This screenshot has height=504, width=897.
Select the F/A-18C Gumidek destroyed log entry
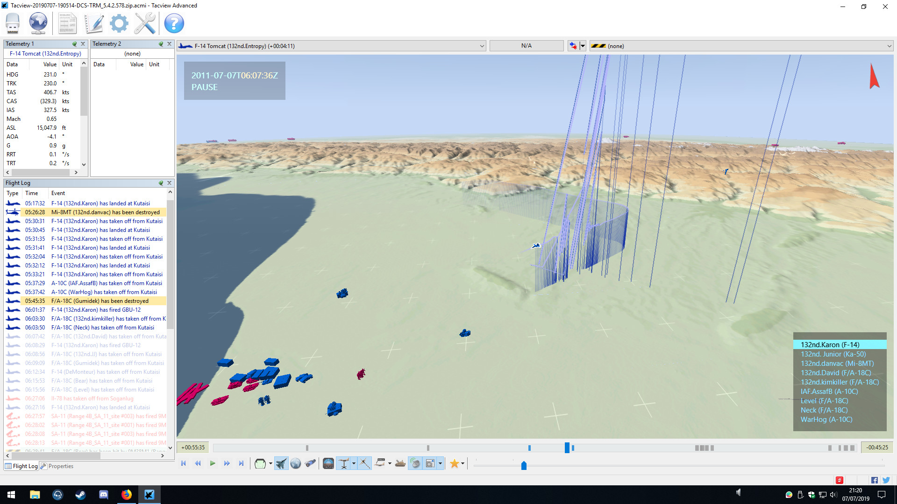pos(100,301)
